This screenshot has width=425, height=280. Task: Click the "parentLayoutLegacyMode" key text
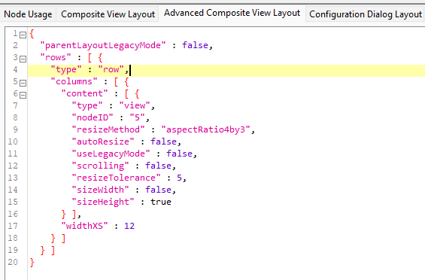103,45
